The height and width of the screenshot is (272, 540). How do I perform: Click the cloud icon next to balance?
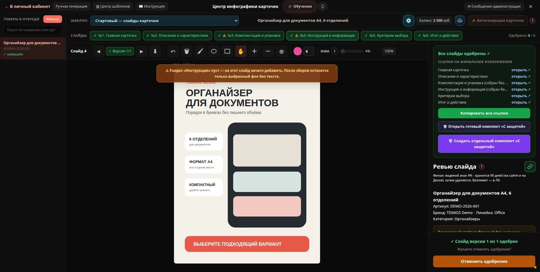point(460,21)
